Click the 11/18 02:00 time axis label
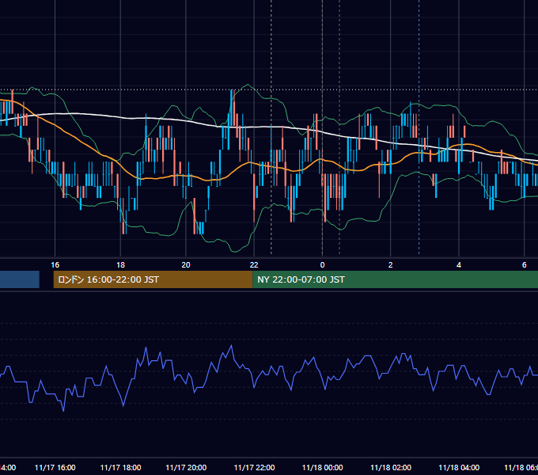 391,467
